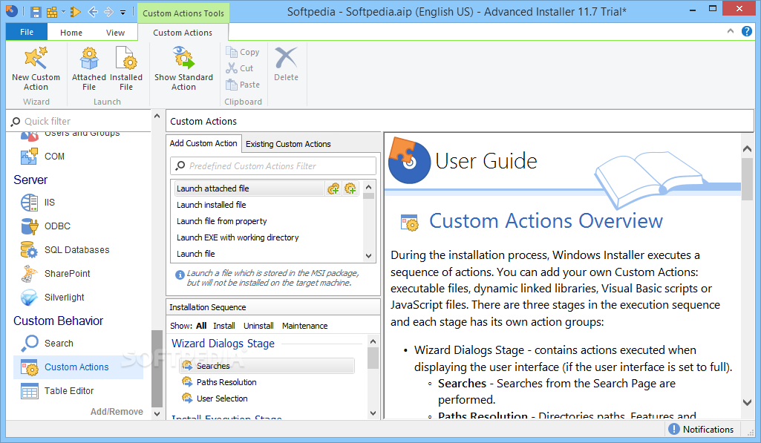Collapse the ribbon with the chevron
This screenshot has width=761, height=443.
coord(731,31)
